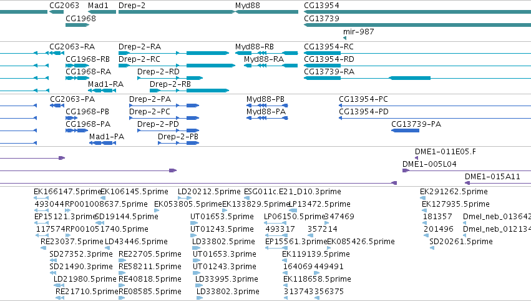Click the Drep-2-RA transcript label

[140, 47]
